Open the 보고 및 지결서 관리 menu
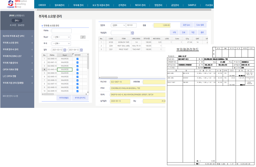This screenshot has height=167, width=256. click(x=101, y=5)
